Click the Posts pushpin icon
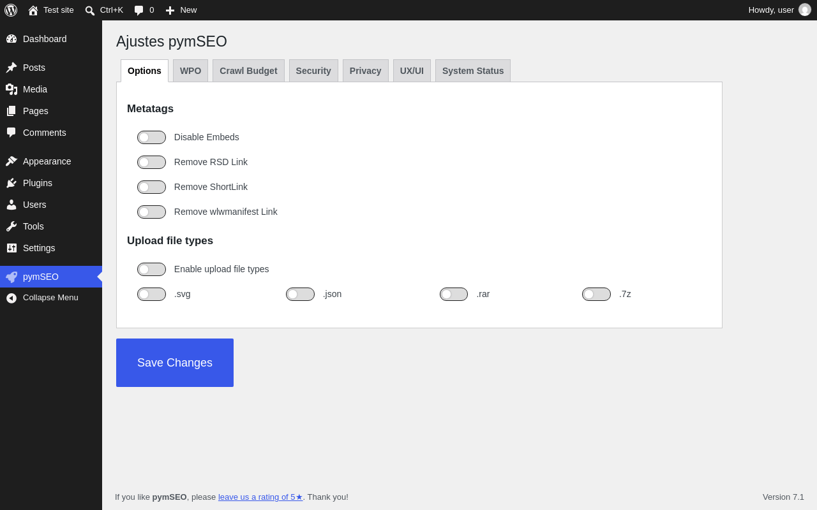The image size is (817, 510). coord(11,68)
